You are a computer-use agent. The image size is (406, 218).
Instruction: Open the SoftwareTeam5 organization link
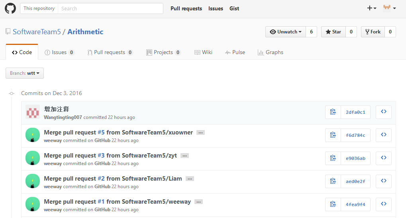(37, 32)
